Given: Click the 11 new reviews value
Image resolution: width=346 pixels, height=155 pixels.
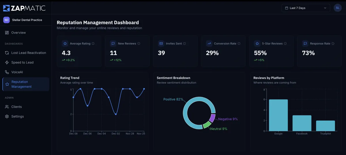Looking at the screenshot, I should pos(113,53).
